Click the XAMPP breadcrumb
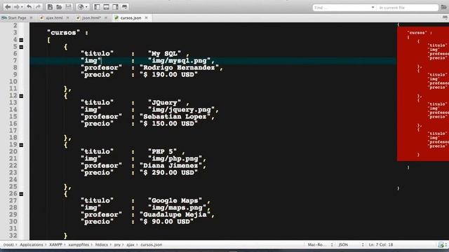Screen dimensions: 449x252 click(55, 245)
